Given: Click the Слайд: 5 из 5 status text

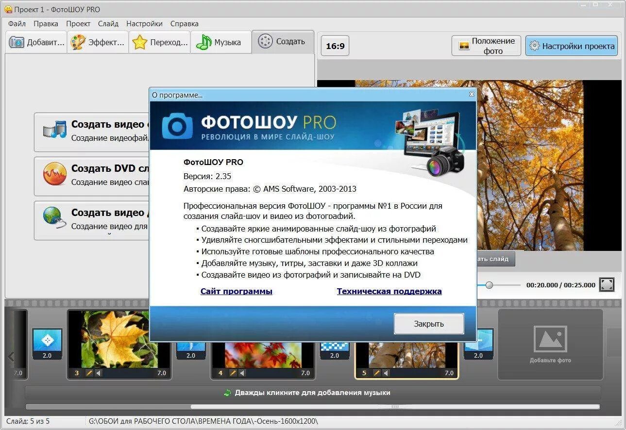Looking at the screenshot, I should pos(28,421).
